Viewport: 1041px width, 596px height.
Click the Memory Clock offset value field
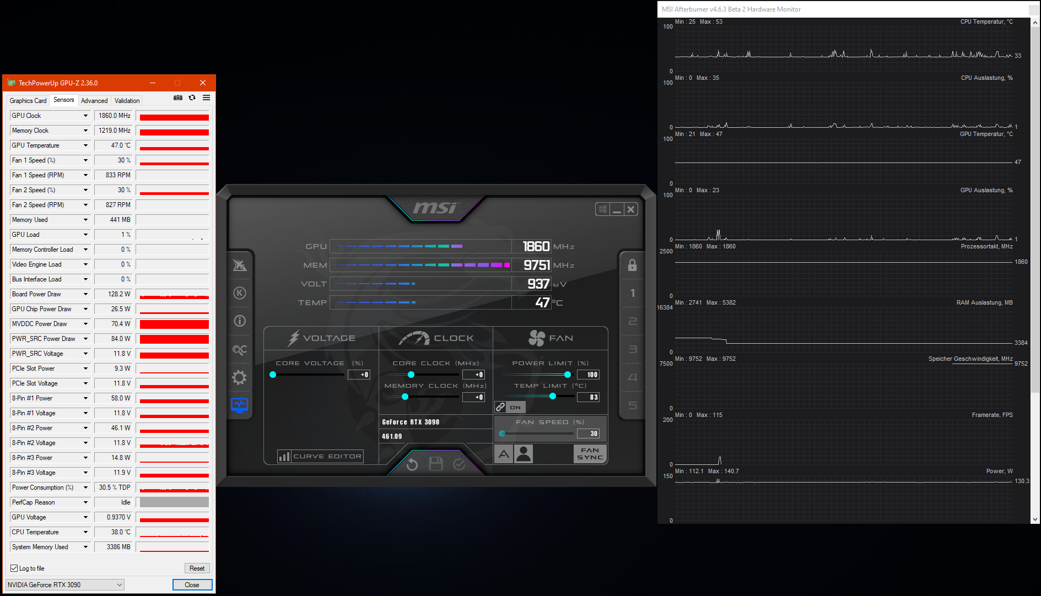474,397
